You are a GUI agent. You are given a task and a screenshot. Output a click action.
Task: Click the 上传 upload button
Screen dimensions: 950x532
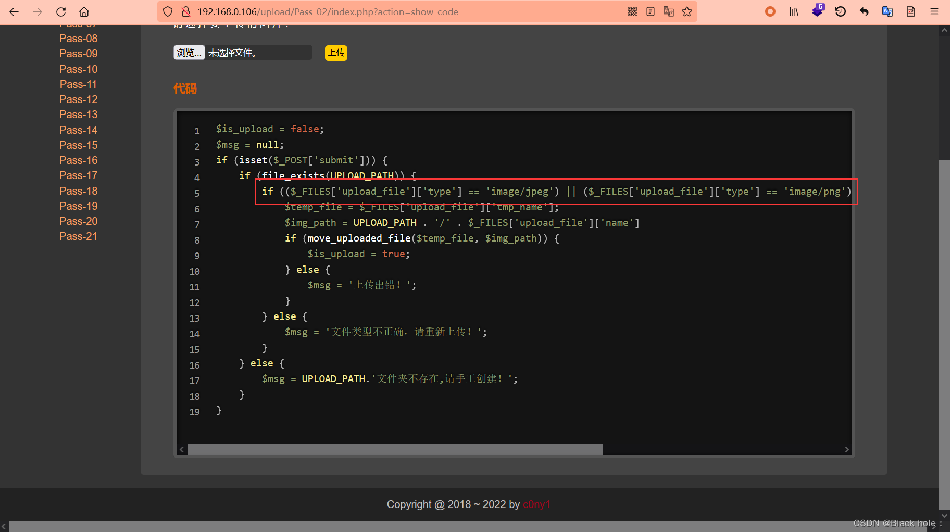click(336, 53)
